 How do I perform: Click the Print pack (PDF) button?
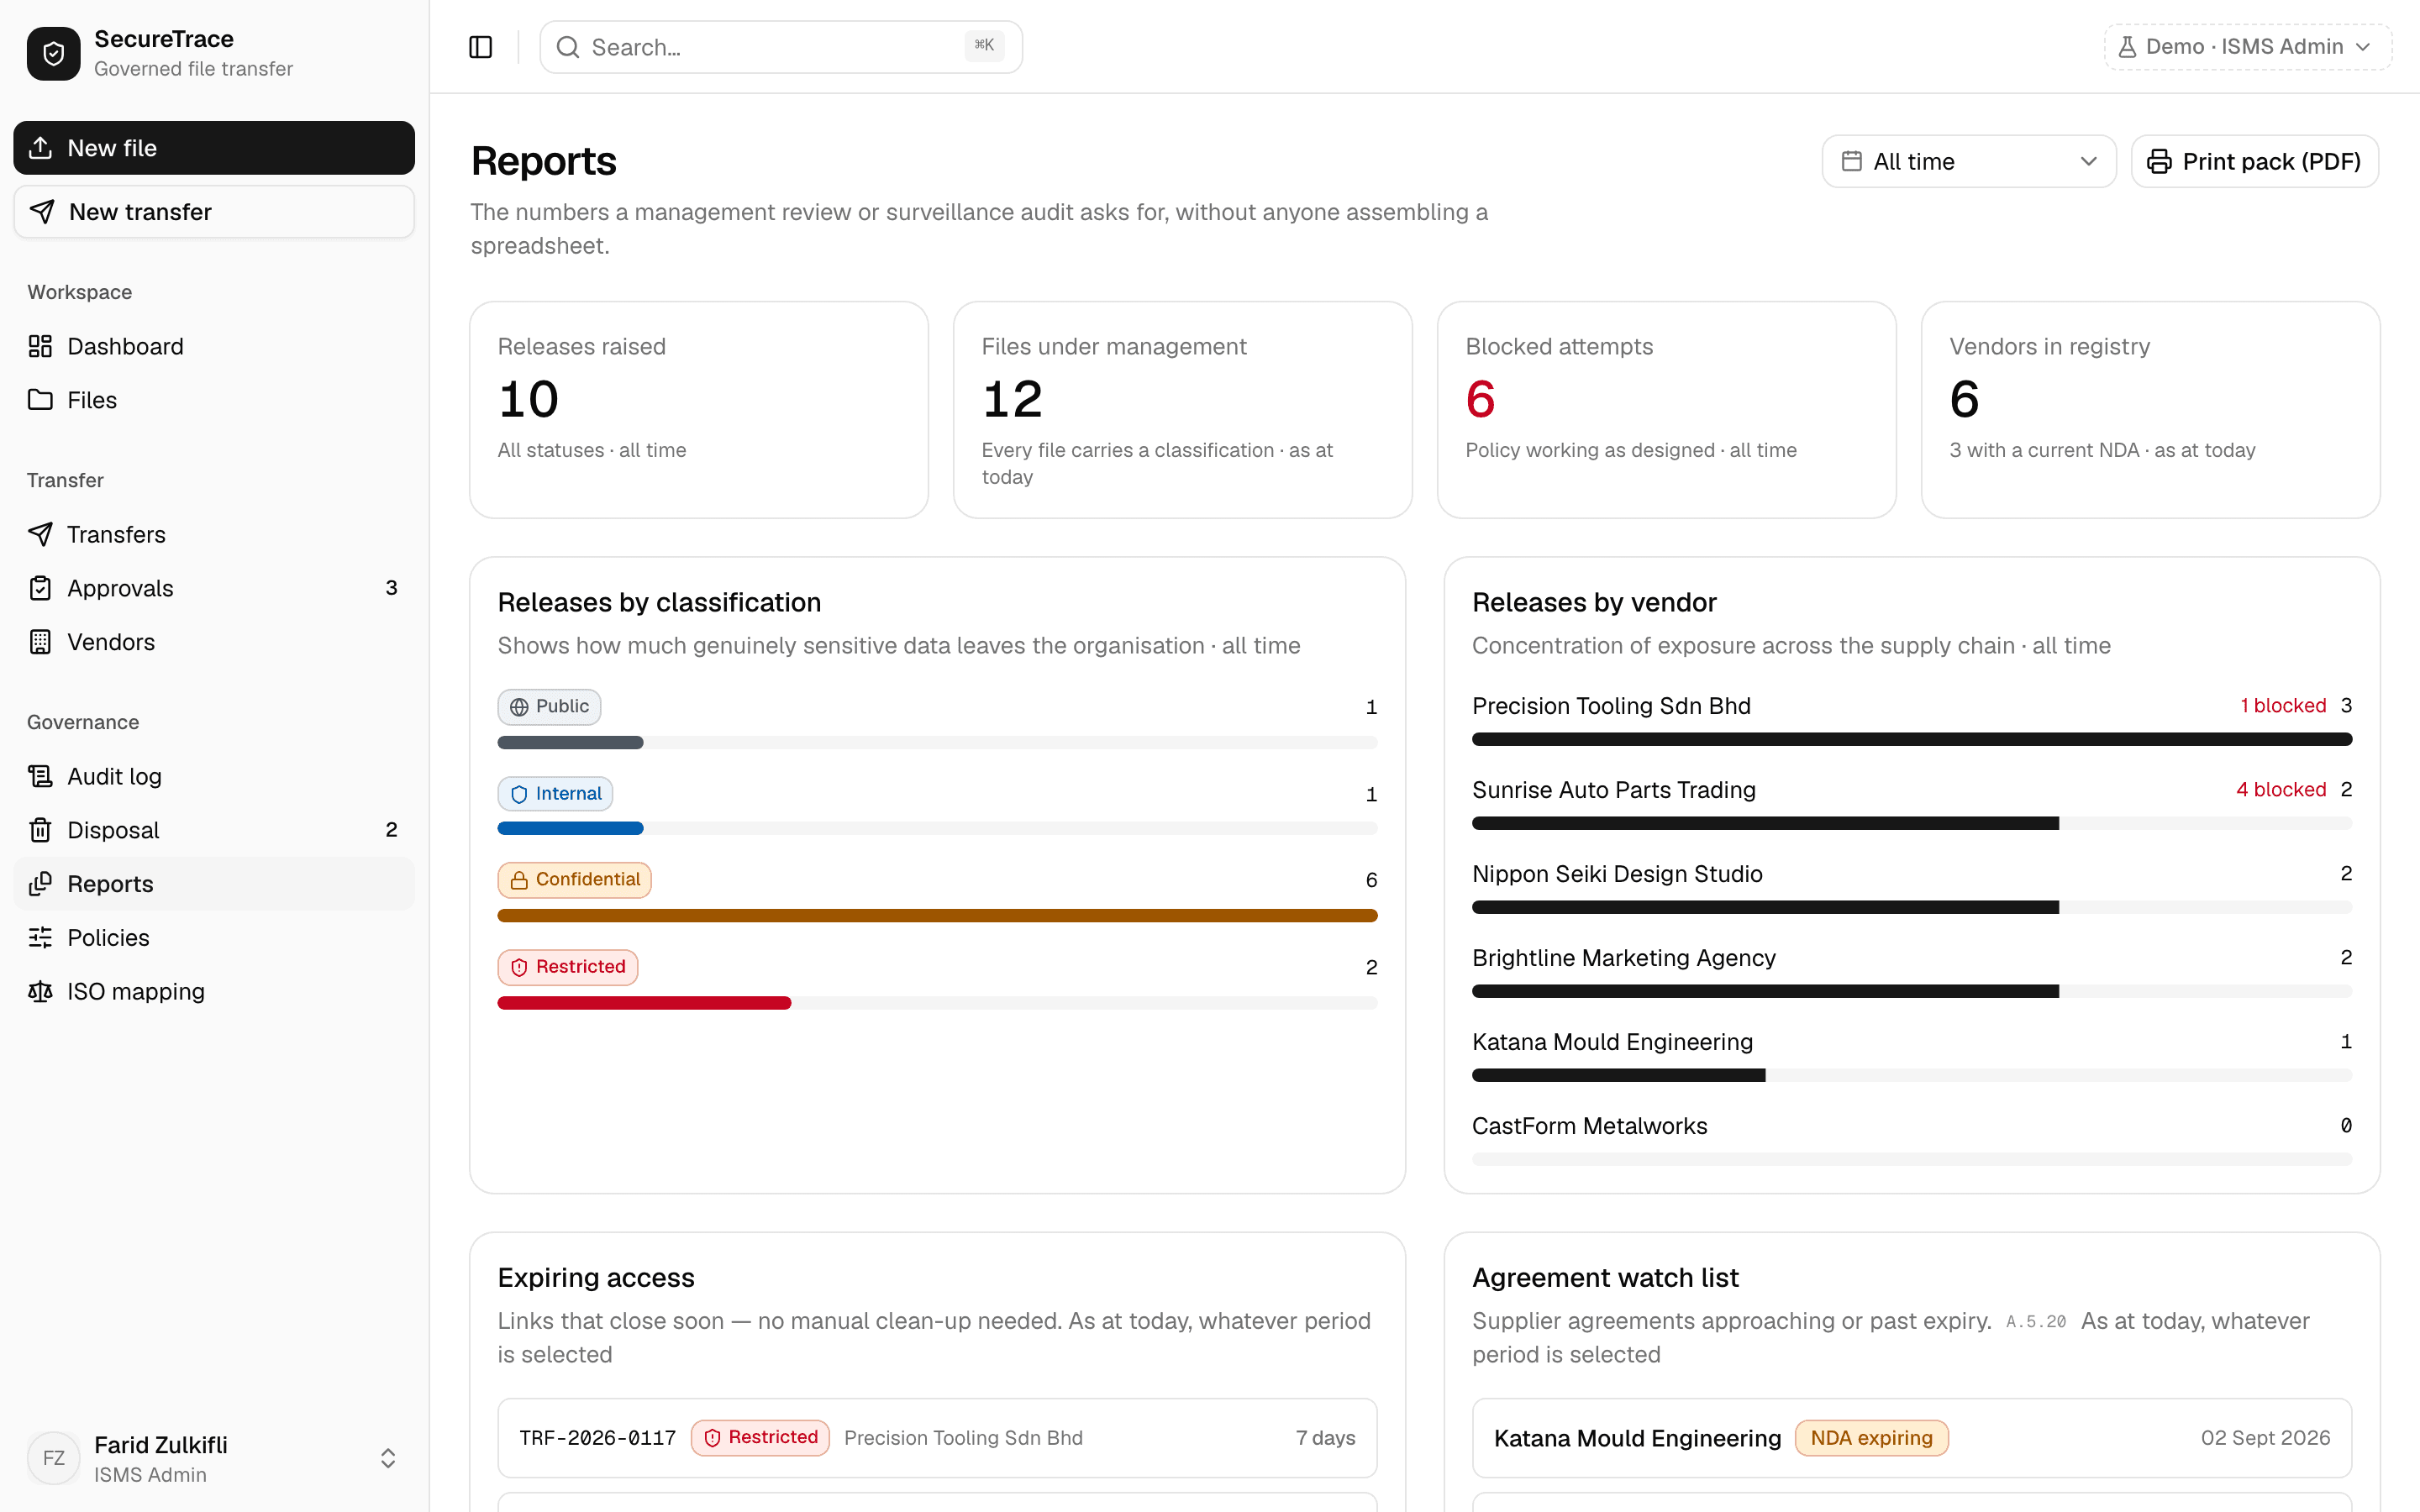(2254, 161)
